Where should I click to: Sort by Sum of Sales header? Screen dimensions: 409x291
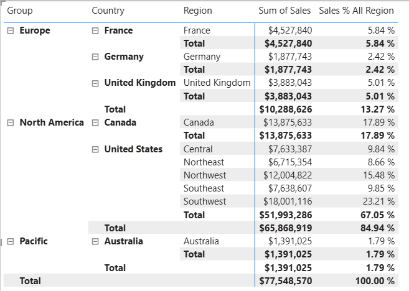click(285, 11)
